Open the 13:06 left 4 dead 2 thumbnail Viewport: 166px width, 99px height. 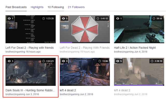[85, 72]
